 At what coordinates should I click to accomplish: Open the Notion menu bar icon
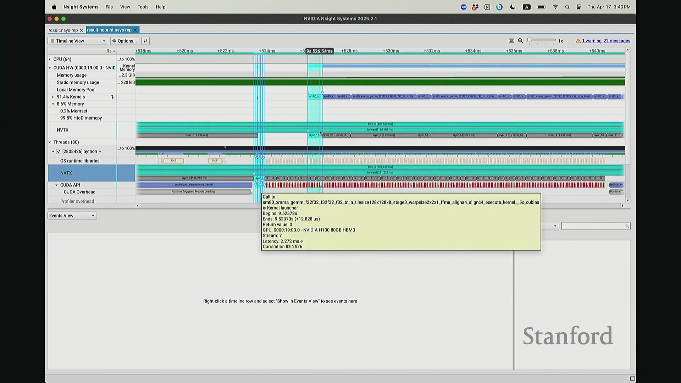pos(487,7)
